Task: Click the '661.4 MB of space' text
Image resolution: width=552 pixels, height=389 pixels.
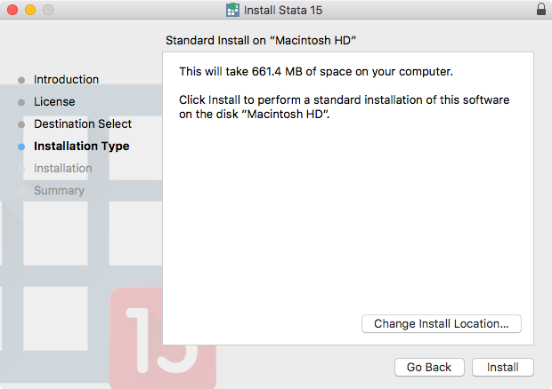Action: (x=302, y=72)
